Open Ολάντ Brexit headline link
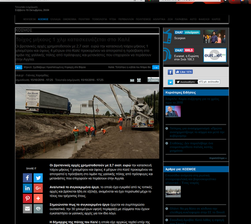 click(197, 211)
